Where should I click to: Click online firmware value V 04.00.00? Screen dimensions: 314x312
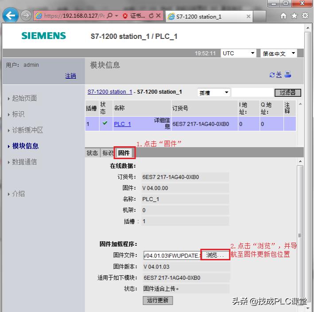coord(155,188)
